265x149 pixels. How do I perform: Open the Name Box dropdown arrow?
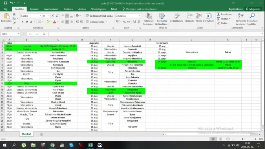click(19, 34)
